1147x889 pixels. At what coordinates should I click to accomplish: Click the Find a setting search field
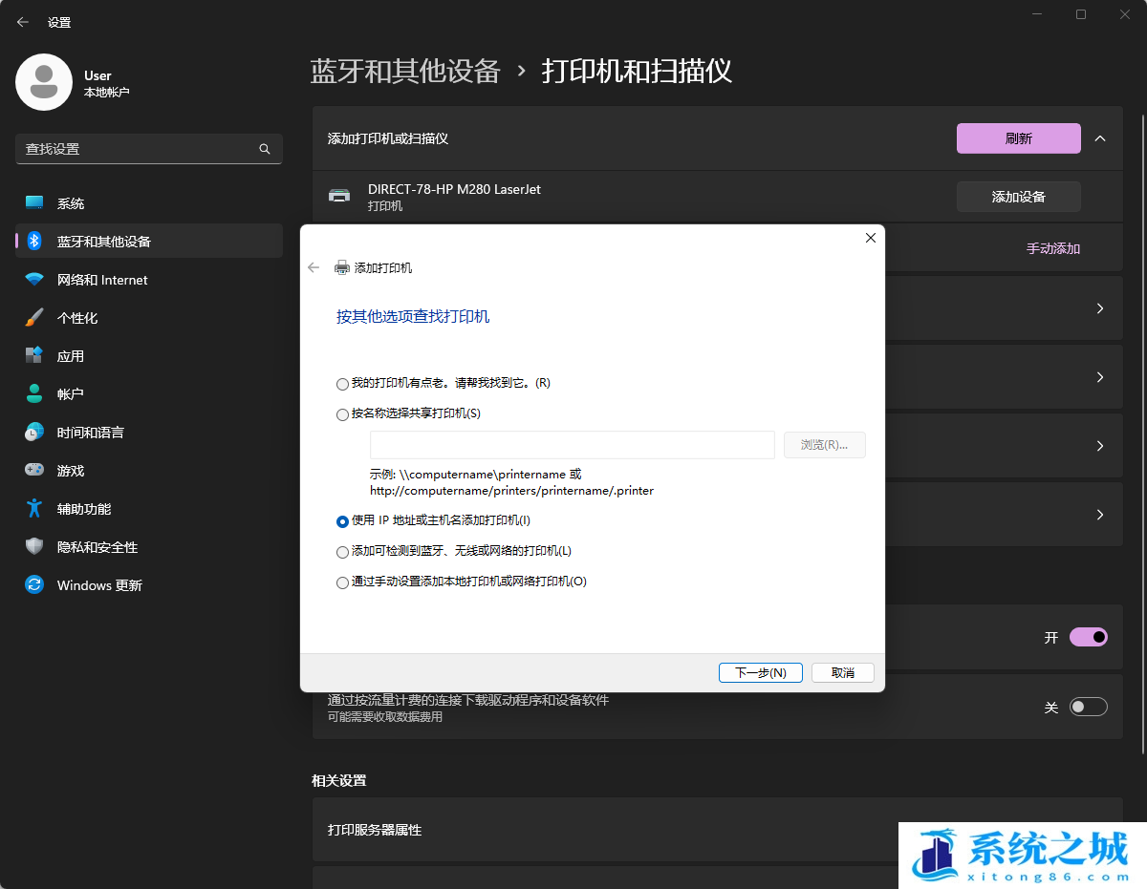click(149, 149)
